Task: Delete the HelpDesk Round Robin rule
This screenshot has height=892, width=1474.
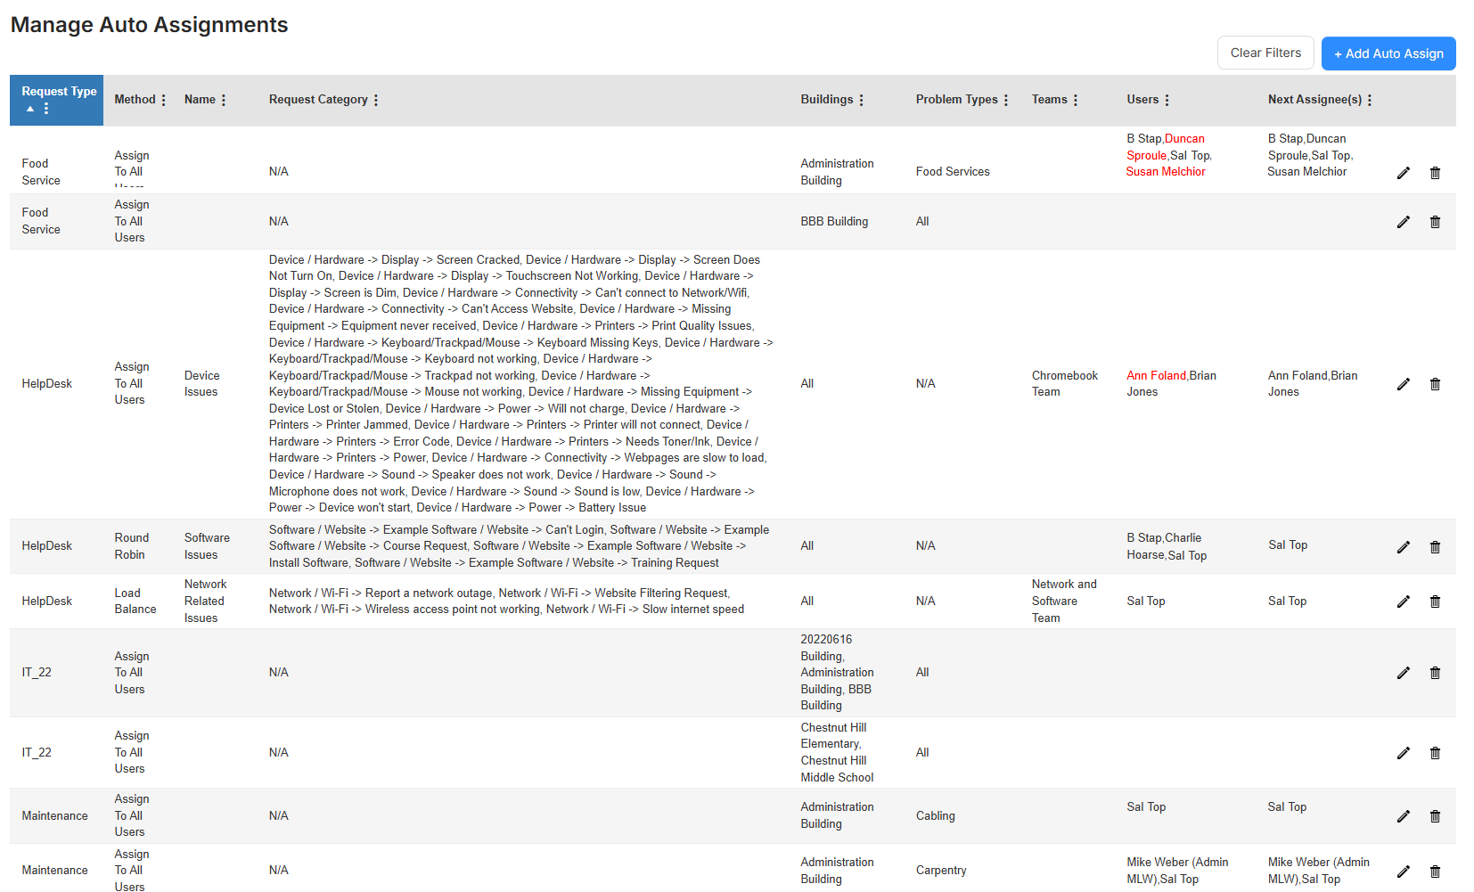Action: point(1435,546)
